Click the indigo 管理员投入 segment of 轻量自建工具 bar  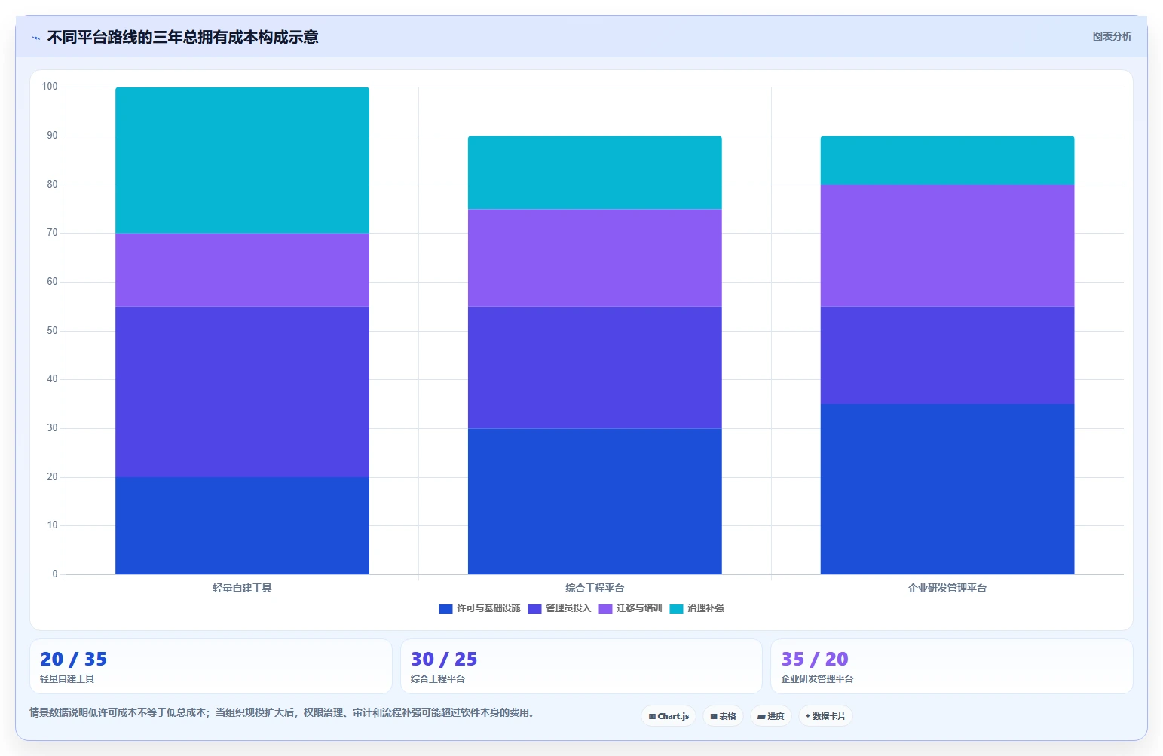point(242,392)
